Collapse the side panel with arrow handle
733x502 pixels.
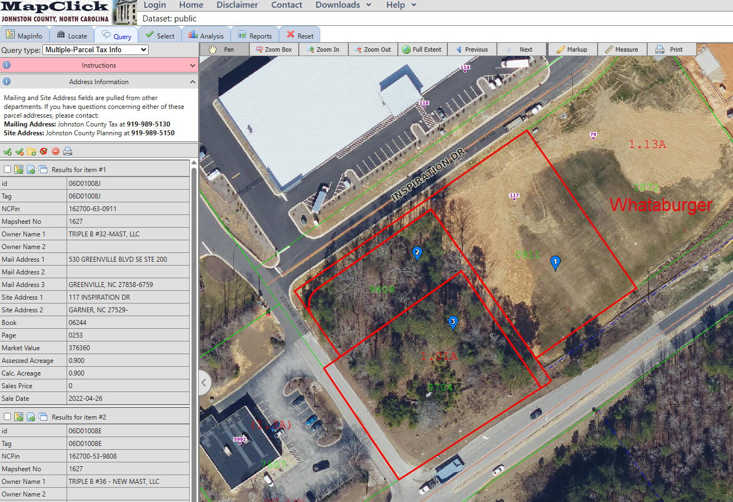tap(204, 382)
